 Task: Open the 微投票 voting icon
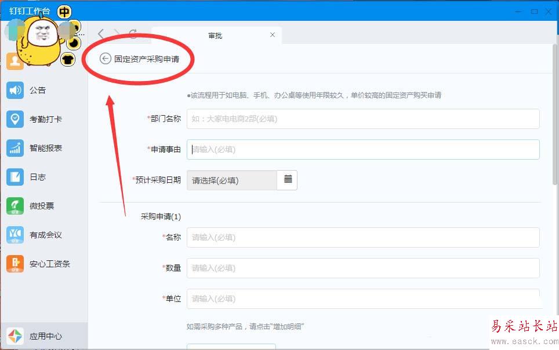pos(15,206)
